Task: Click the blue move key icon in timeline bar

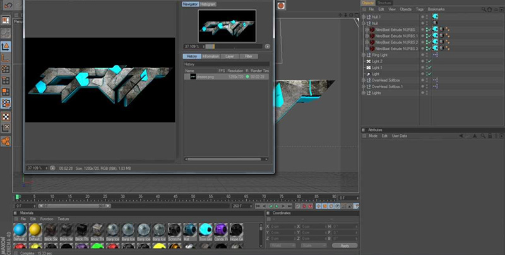Action: click(x=319, y=206)
